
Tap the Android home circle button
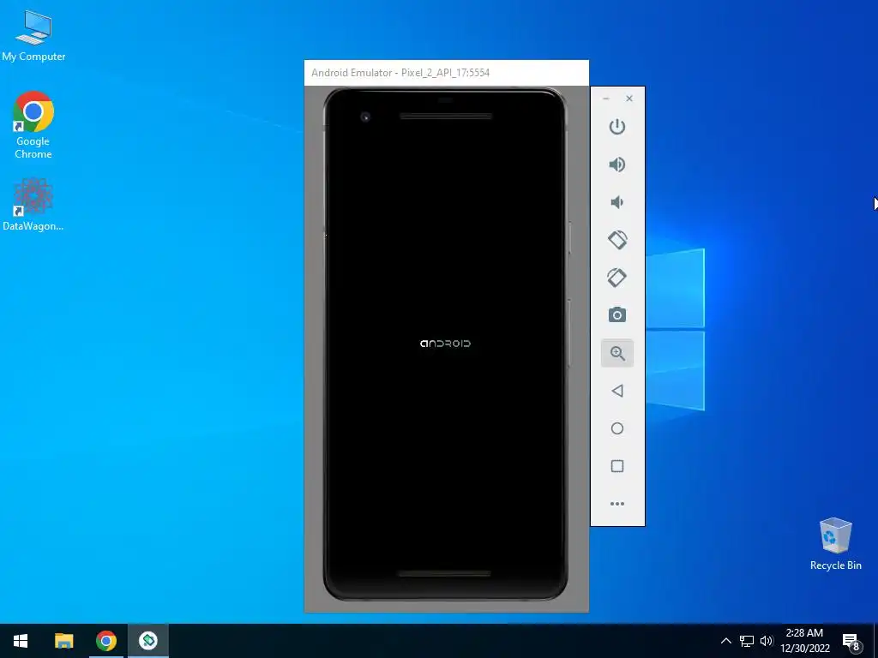(x=617, y=428)
